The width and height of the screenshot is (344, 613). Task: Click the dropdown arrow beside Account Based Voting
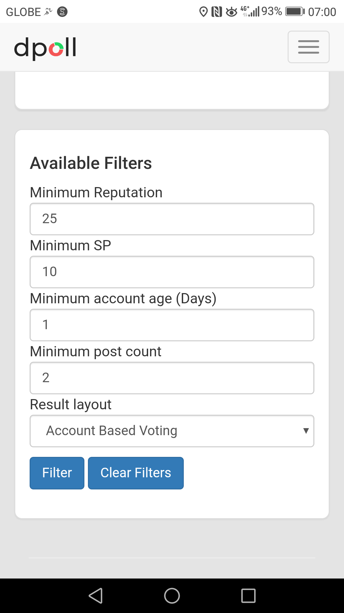point(306,431)
